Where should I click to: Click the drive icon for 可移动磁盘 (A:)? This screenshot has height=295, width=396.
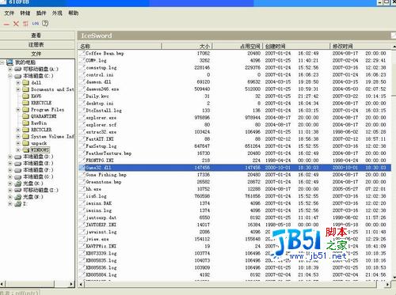coord(18,69)
